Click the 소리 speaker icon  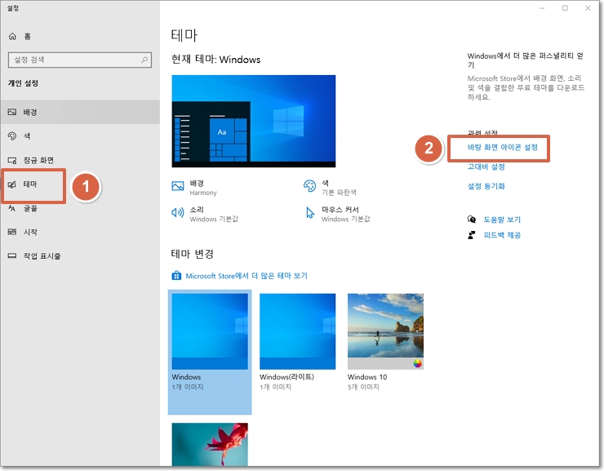(178, 212)
